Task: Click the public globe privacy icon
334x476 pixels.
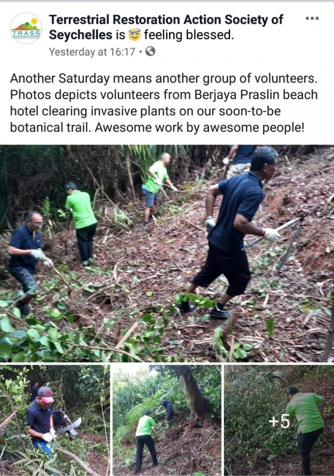Action: pos(150,52)
